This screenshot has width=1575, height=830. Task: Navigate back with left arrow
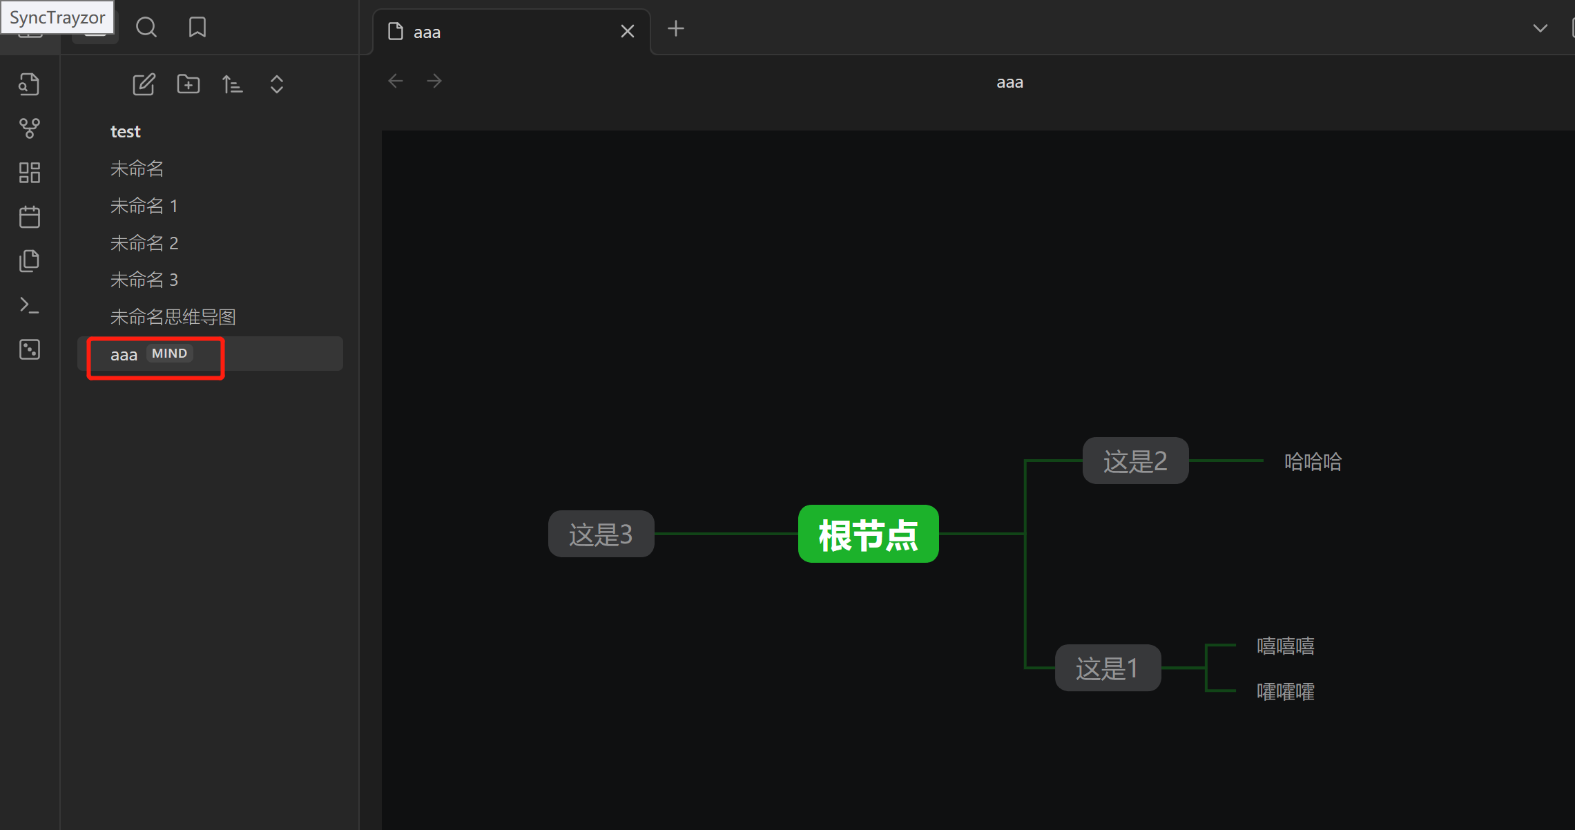click(396, 81)
